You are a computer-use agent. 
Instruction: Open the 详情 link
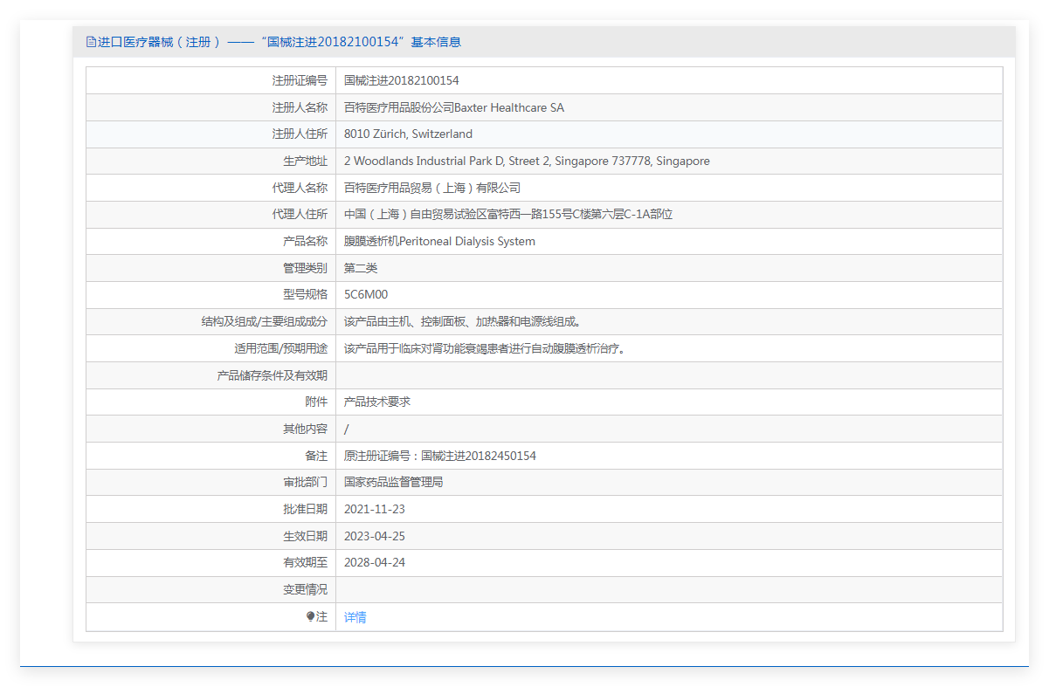tap(355, 617)
